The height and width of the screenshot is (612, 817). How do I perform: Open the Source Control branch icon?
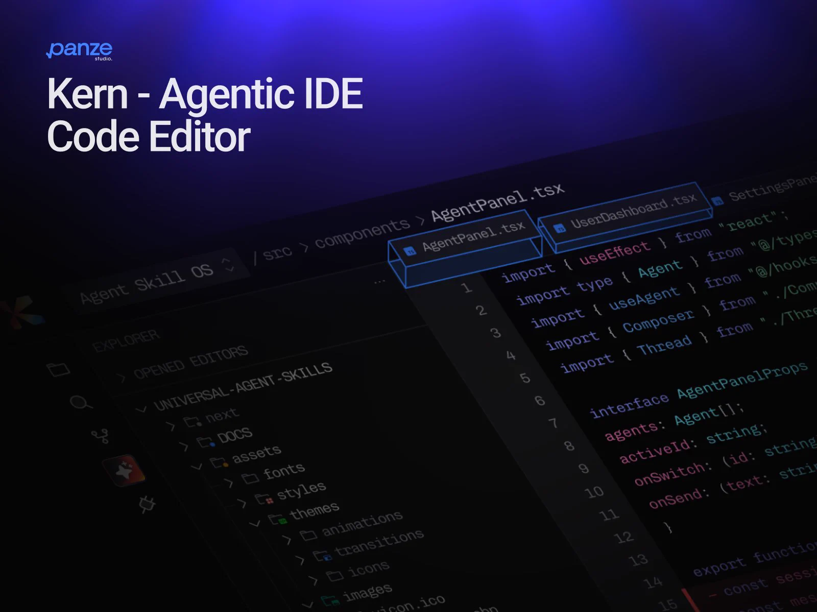point(100,436)
